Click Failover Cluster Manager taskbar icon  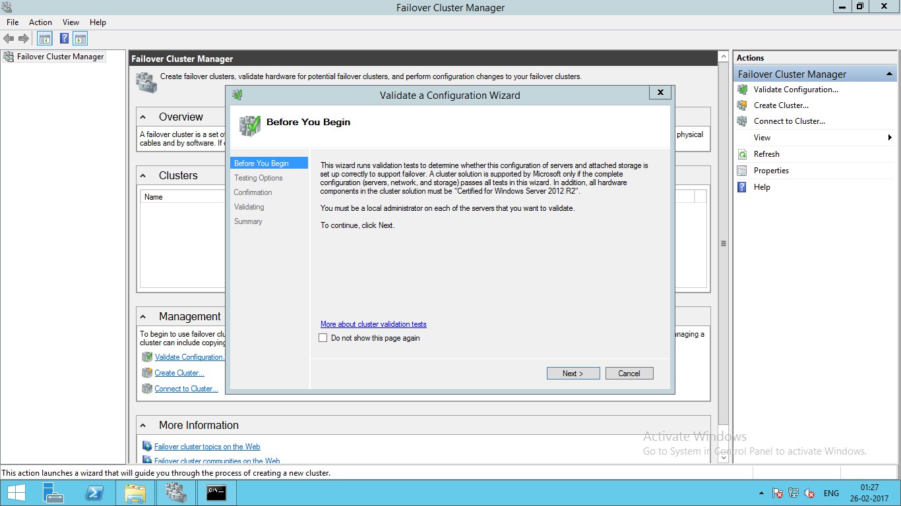(176, 493)
